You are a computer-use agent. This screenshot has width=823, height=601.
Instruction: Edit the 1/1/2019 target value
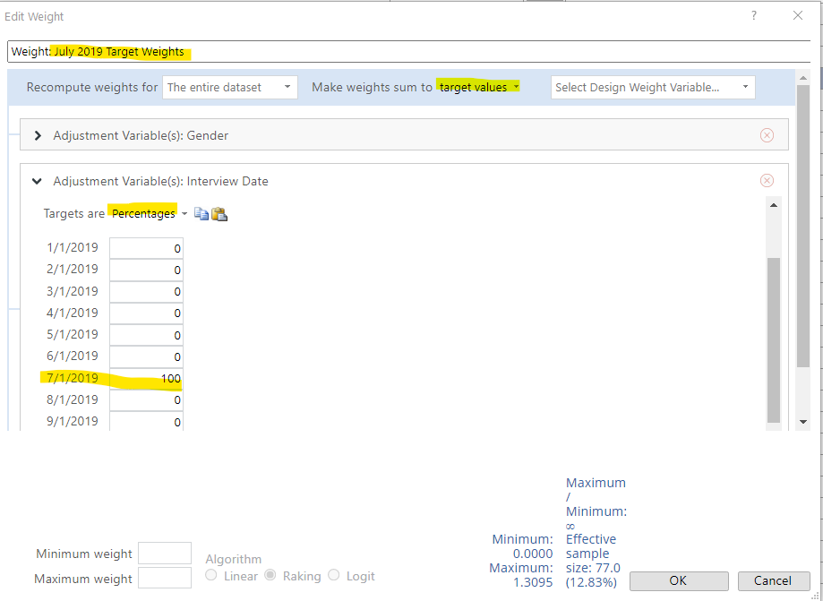pos(147,248)
